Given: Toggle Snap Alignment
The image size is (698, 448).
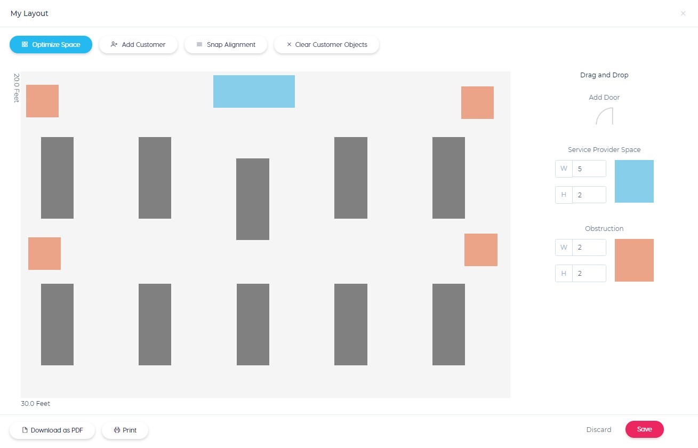Looking at the screenshot, I should pos(226,45).
